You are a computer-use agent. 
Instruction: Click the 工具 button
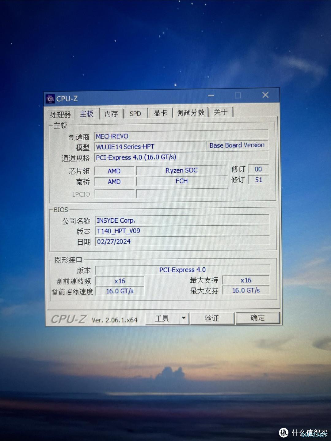pos(162,318)
